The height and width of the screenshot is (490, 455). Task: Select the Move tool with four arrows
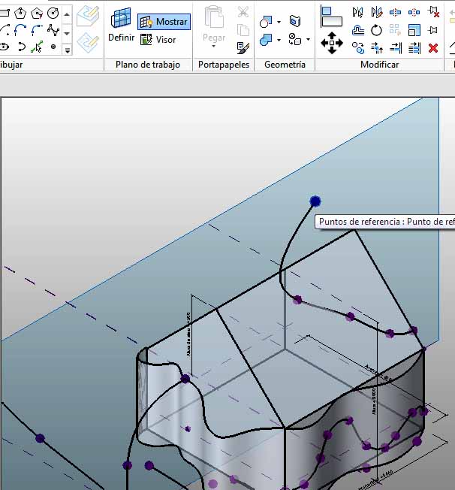pos(331,42)
